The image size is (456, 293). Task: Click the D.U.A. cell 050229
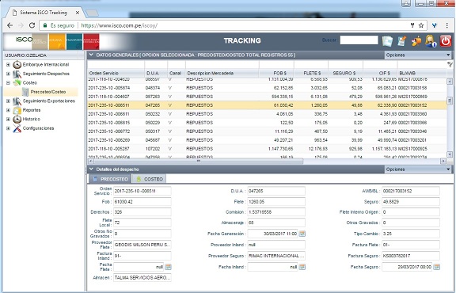click(153, 123)
